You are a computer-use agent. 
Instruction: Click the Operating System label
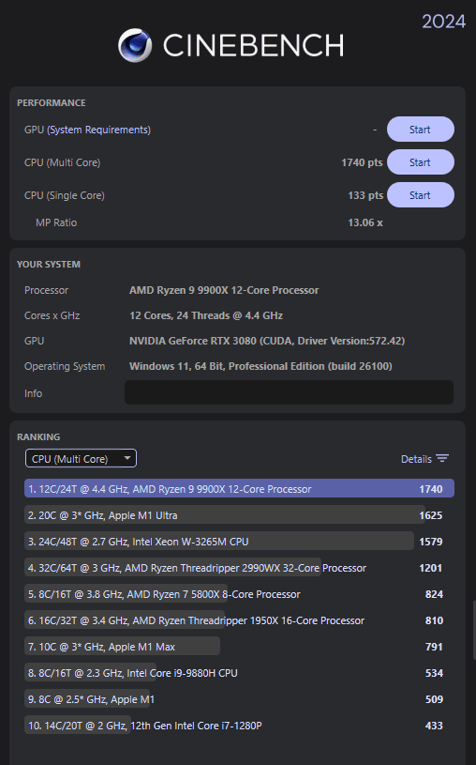point(65,366)
